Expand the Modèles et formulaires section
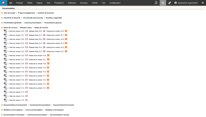Image resolution: width=206 pixels, height=117 pixels. pyautogui.click(x=2, y=110)
